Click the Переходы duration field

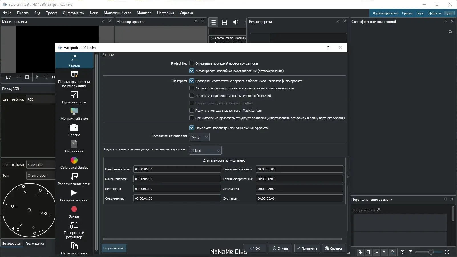[x=177, y=189]
